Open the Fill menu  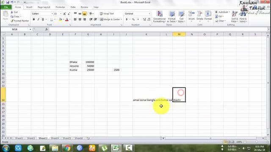coord(219,16)
